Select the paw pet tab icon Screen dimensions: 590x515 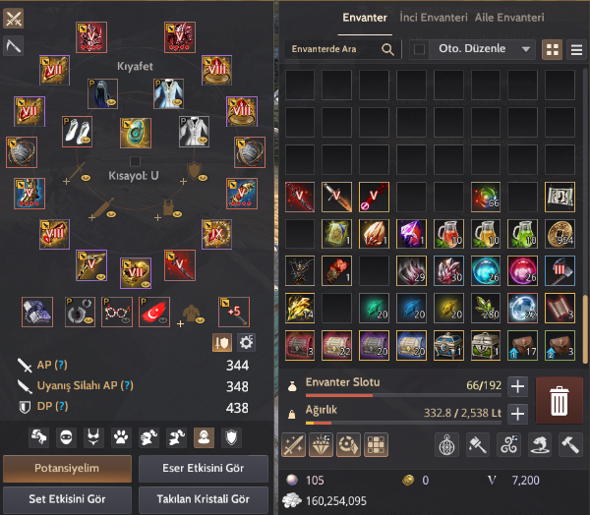[x=121, y=437]
